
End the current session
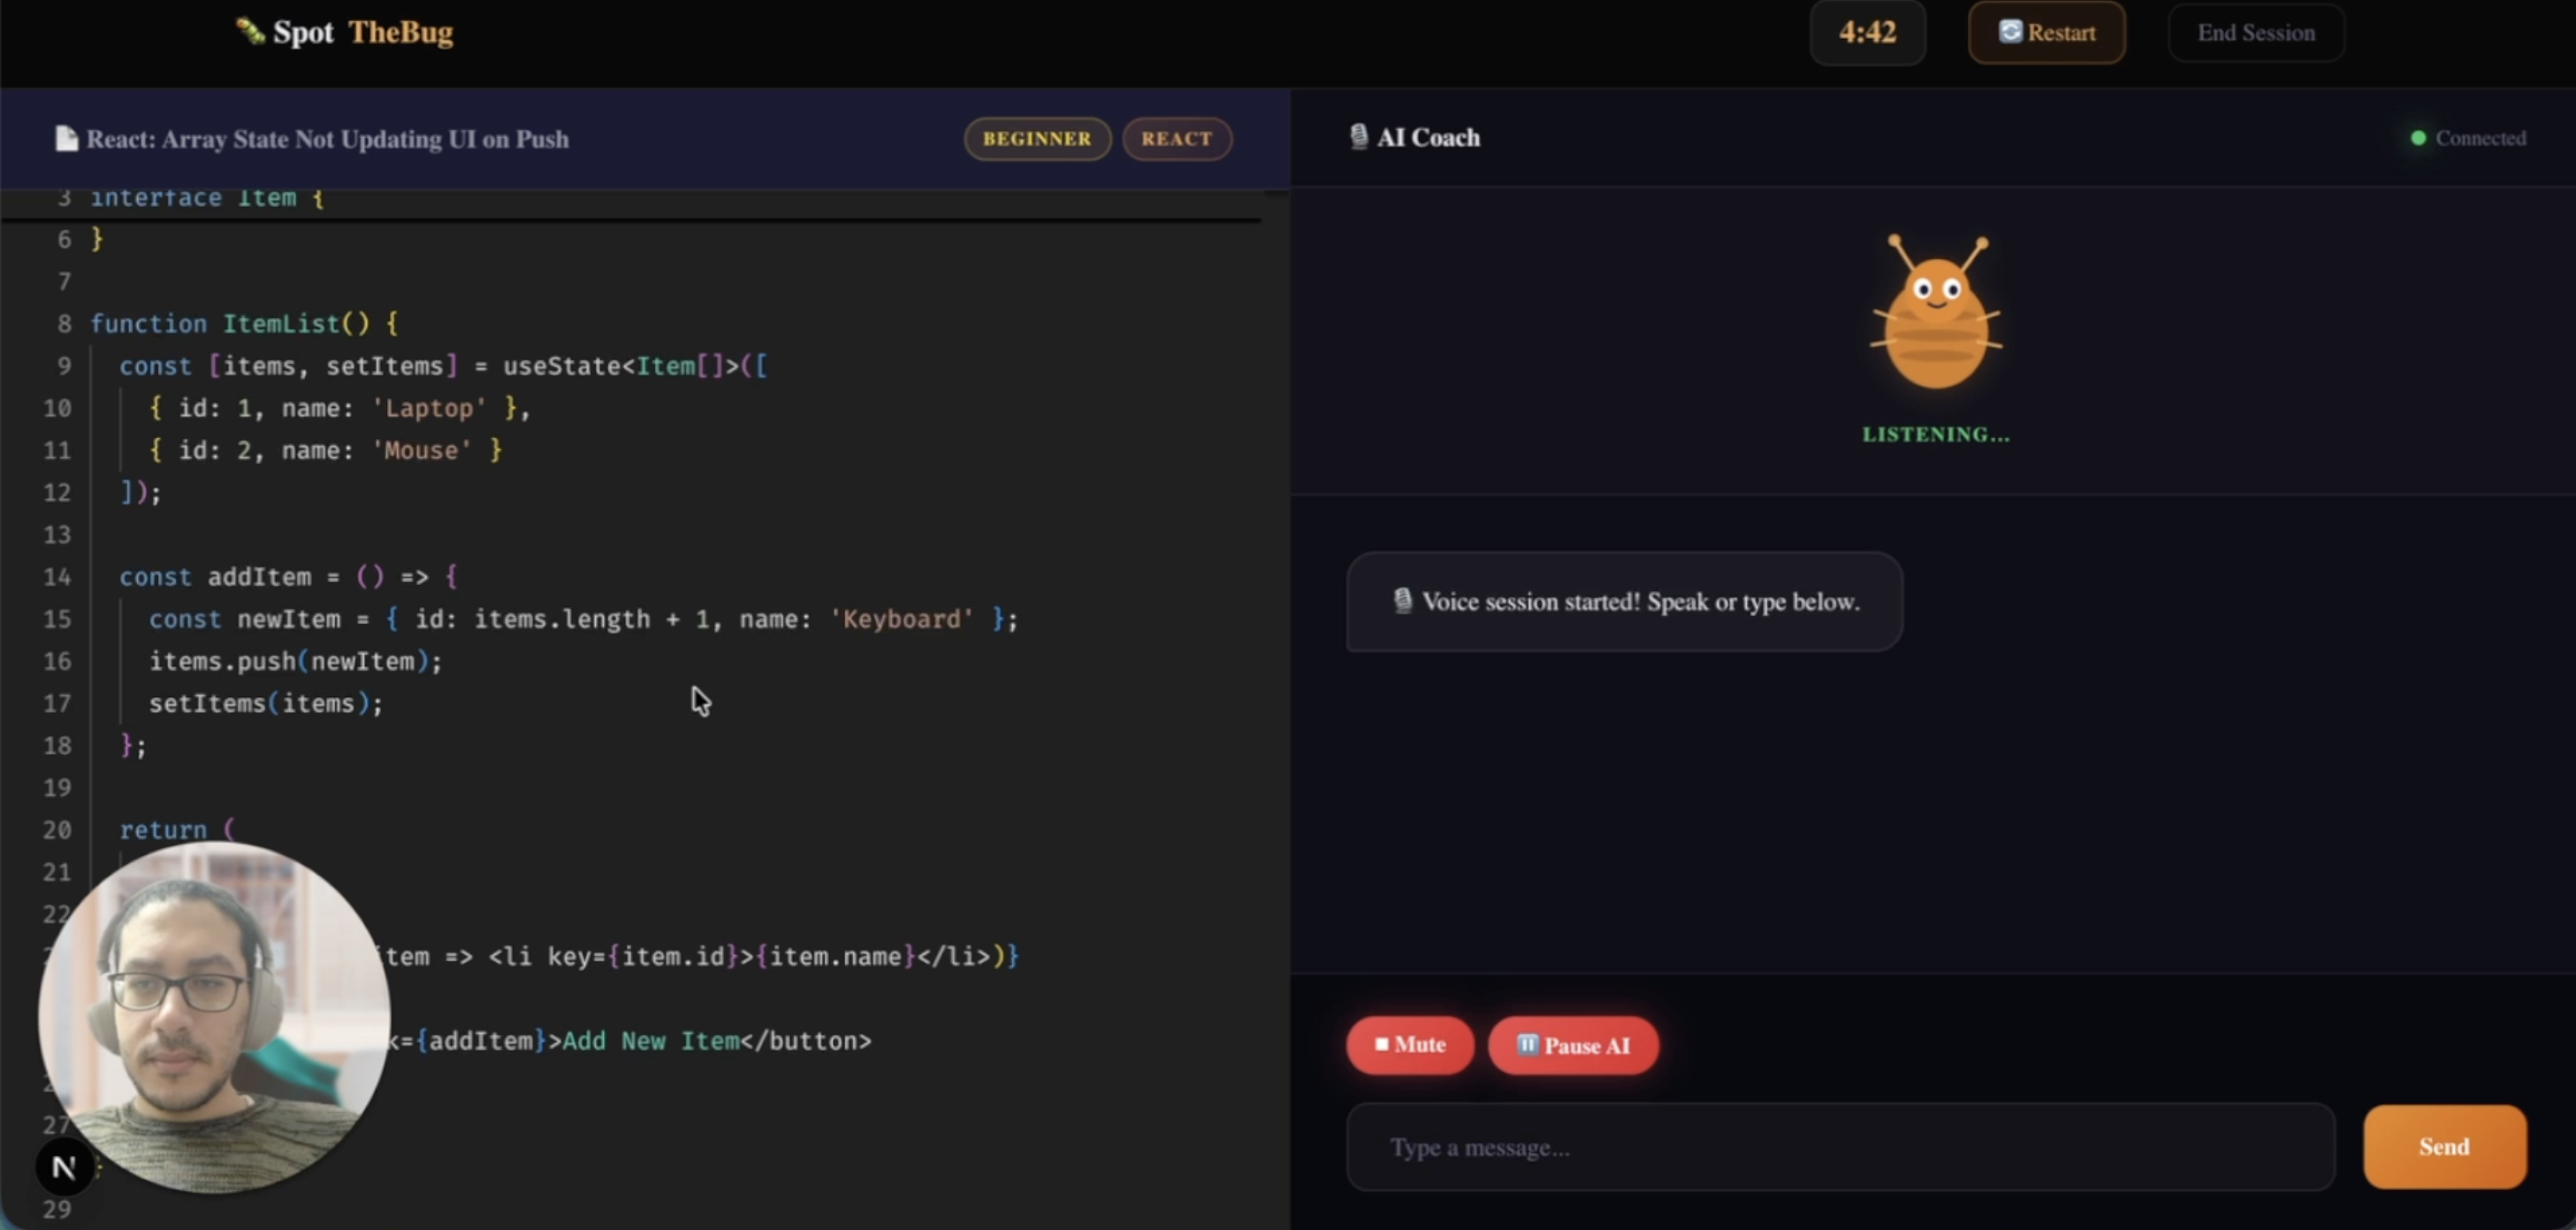(2255, 33)
